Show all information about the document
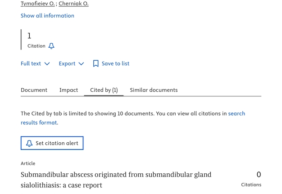This screenshot has width=282, height=194. [47, 15]
